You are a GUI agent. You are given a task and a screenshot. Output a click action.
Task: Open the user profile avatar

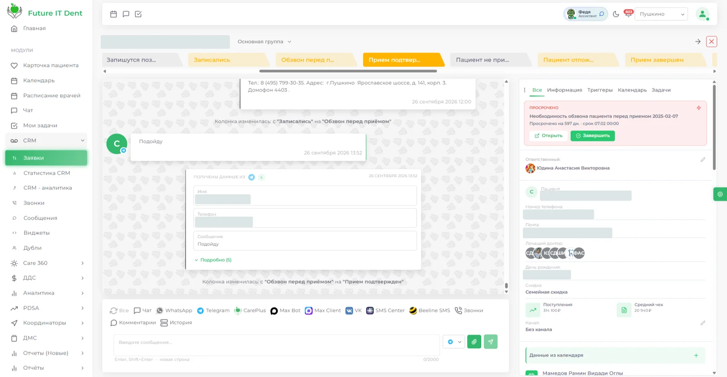click(x=703, y=14)
